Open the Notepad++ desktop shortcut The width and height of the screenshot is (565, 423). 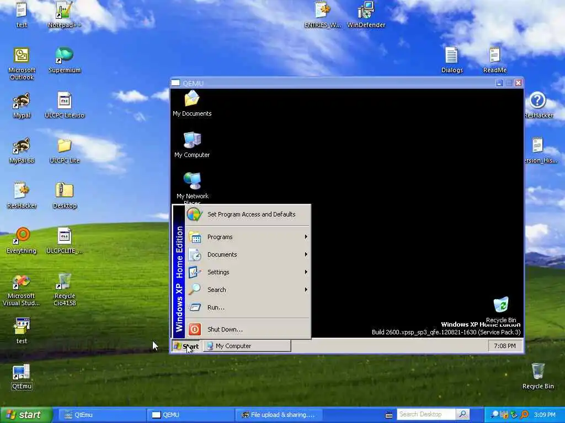[x=65, y=14]
